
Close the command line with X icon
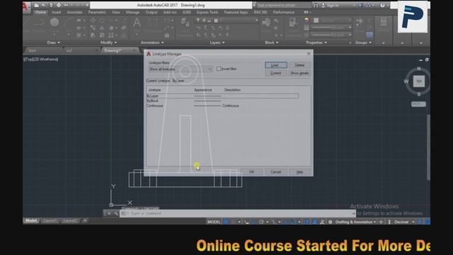point(109,213)
